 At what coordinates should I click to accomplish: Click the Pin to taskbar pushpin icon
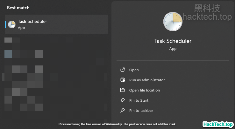[x=122, y=111]
